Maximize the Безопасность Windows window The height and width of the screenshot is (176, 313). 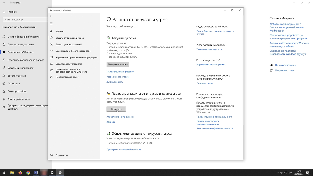pyautogui.click(x=232, y=10)
